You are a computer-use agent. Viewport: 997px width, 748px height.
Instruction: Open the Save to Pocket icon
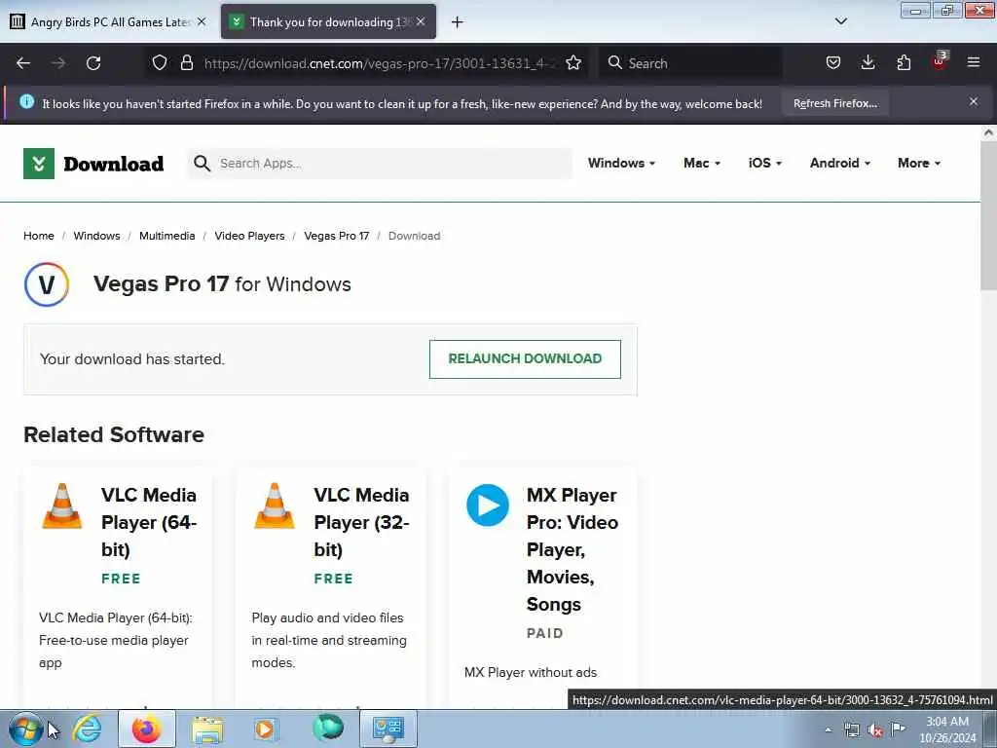click(833, 62)
